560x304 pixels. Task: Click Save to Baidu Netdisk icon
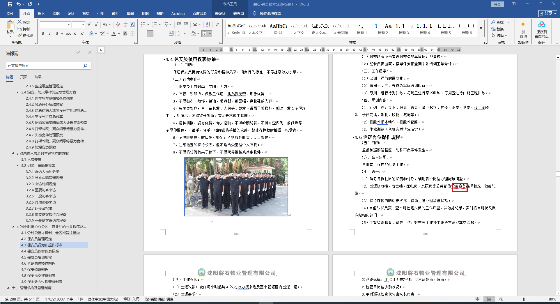pyautogui.click(x=541, y=24)
